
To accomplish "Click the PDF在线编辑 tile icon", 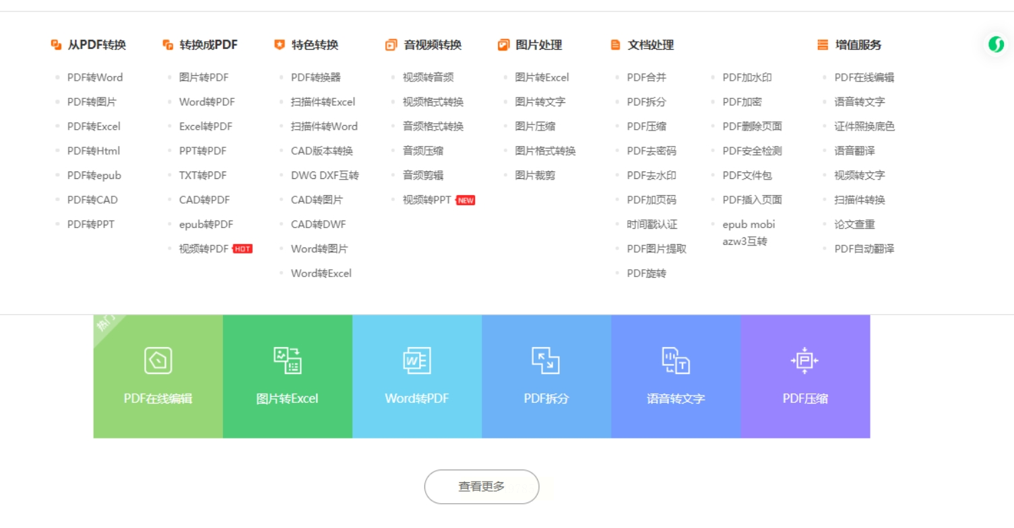I will pos(158,361).
